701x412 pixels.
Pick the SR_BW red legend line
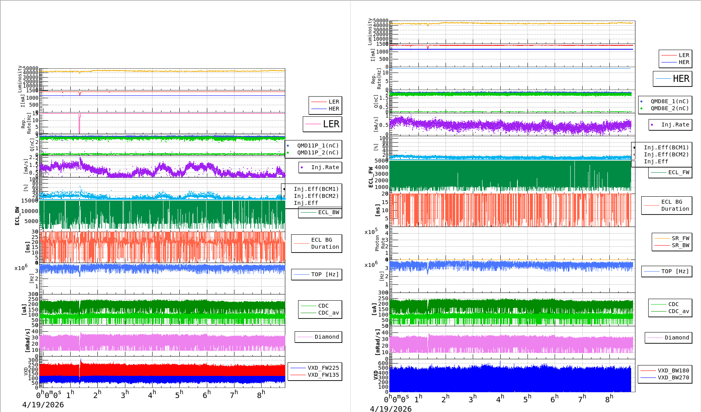point(662,245)
